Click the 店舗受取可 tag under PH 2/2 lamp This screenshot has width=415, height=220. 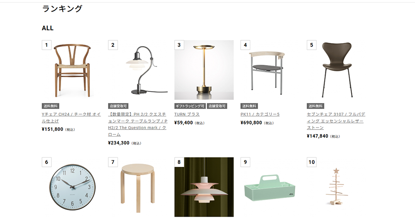click(x=118, y=106)
